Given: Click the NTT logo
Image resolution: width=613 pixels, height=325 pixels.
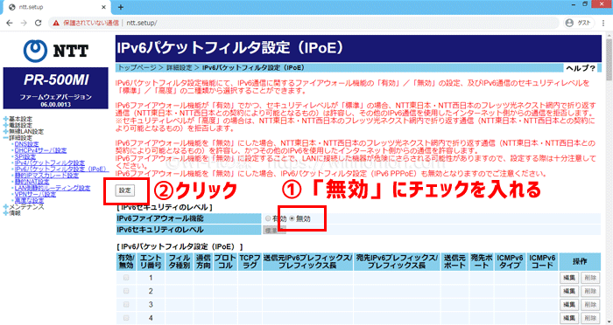Looking at the screenshot, I should 56,51.
